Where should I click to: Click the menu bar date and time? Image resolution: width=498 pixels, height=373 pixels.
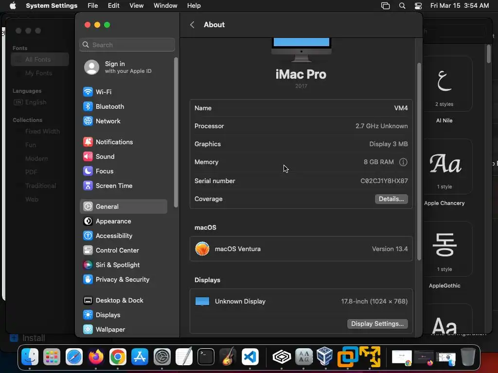pos(459,6)
